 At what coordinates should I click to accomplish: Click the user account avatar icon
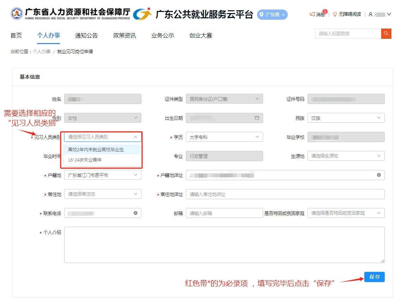point(370,14)
